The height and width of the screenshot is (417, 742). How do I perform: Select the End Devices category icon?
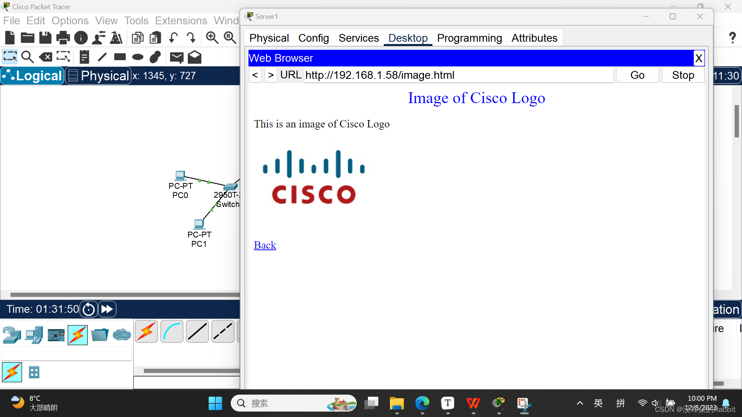pos(34,335)
